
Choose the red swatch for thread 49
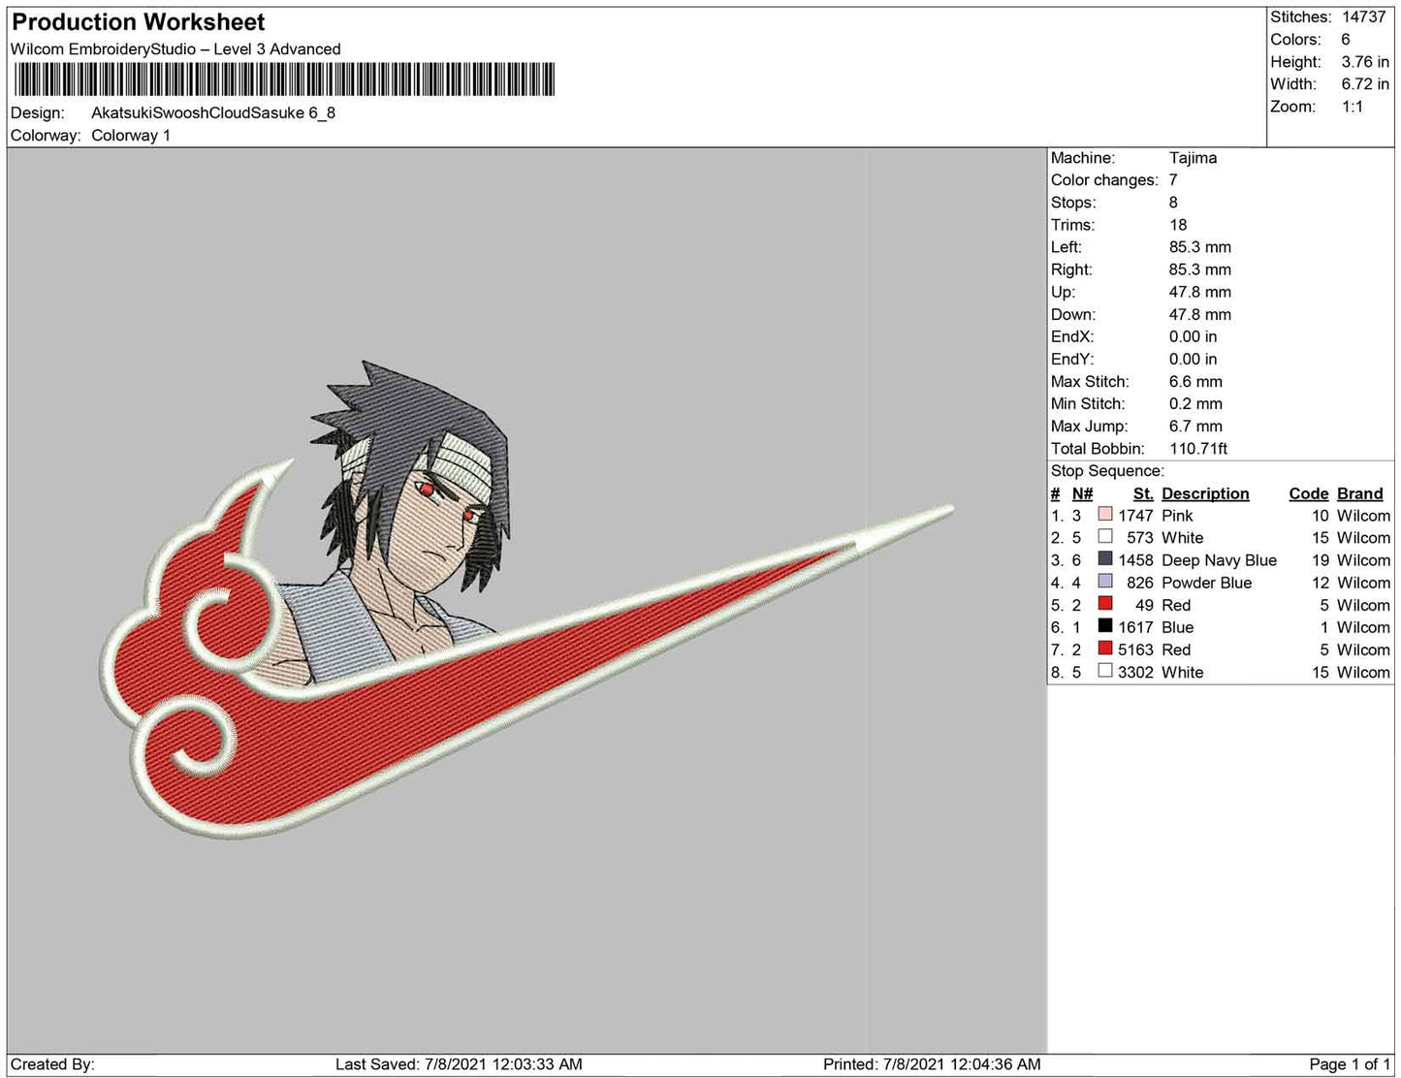coord(1105,604)
